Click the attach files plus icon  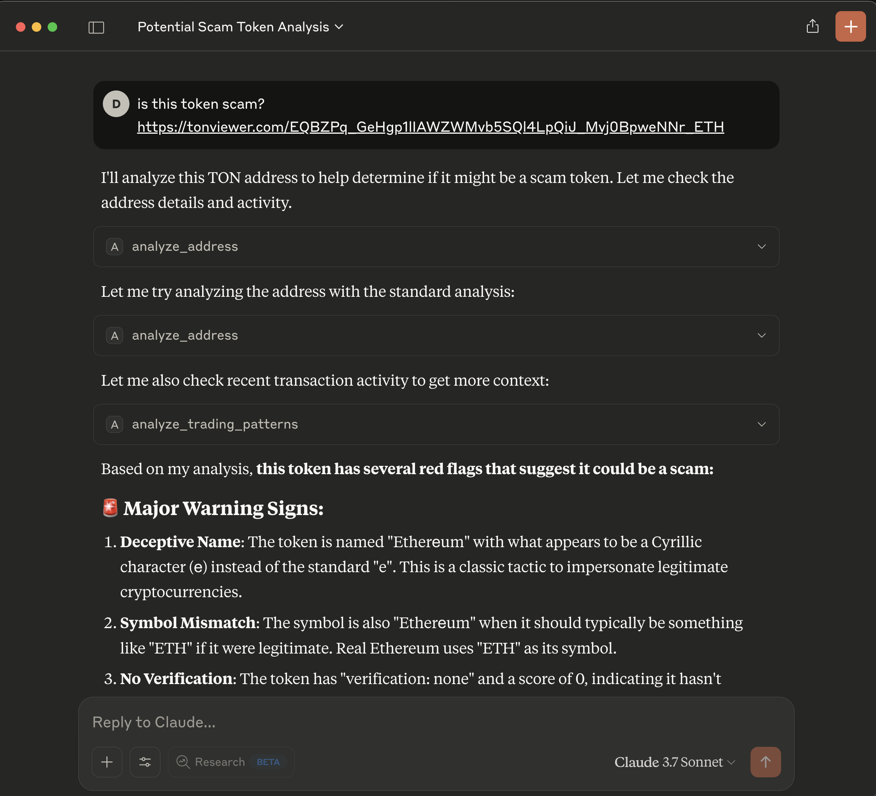[107, 762]
